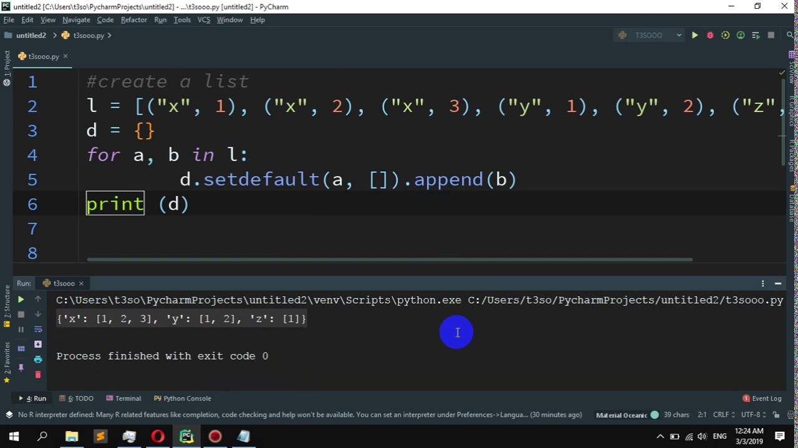Open the Terminal bottom tab

pyautogui.click(x=123, y=398)
